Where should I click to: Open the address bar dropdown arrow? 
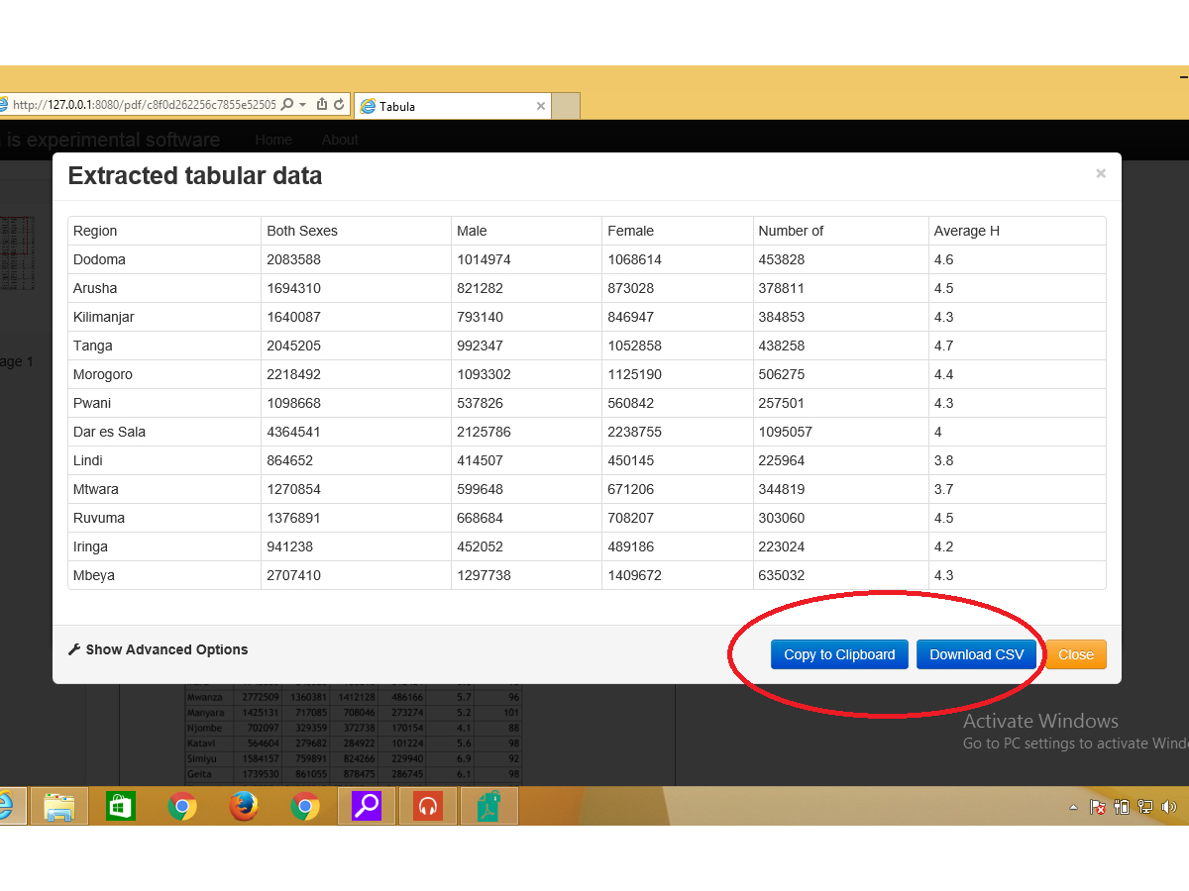[x=302, y=104]
